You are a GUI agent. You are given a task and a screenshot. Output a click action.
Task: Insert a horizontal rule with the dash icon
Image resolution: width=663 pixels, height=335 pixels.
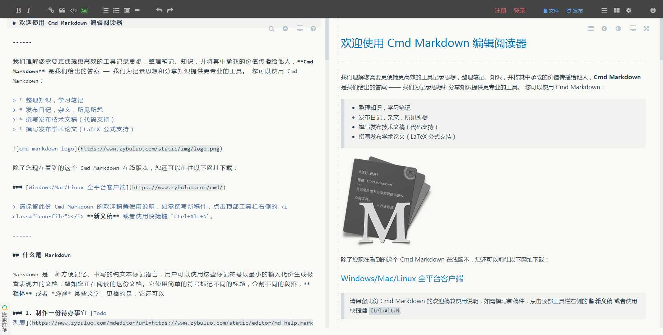point(137,10)
